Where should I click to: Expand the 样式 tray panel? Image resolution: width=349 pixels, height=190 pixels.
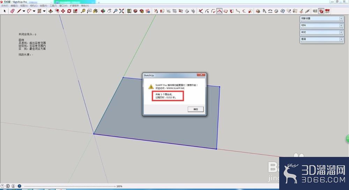click(x=322, y=32)
